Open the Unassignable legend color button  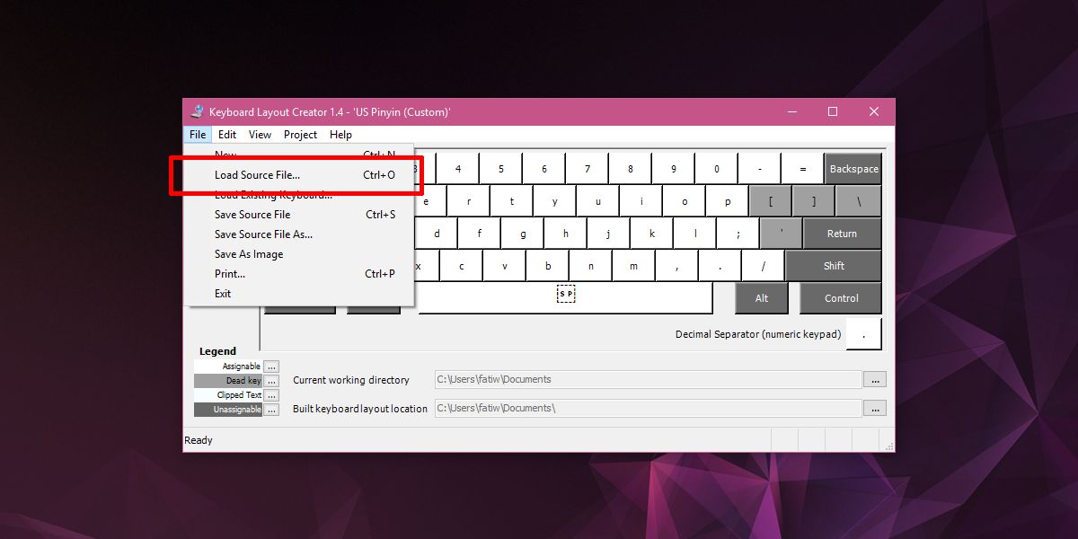coord(271,410)
